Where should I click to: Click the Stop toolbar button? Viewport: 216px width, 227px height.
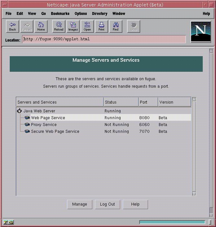coord(134,27)
